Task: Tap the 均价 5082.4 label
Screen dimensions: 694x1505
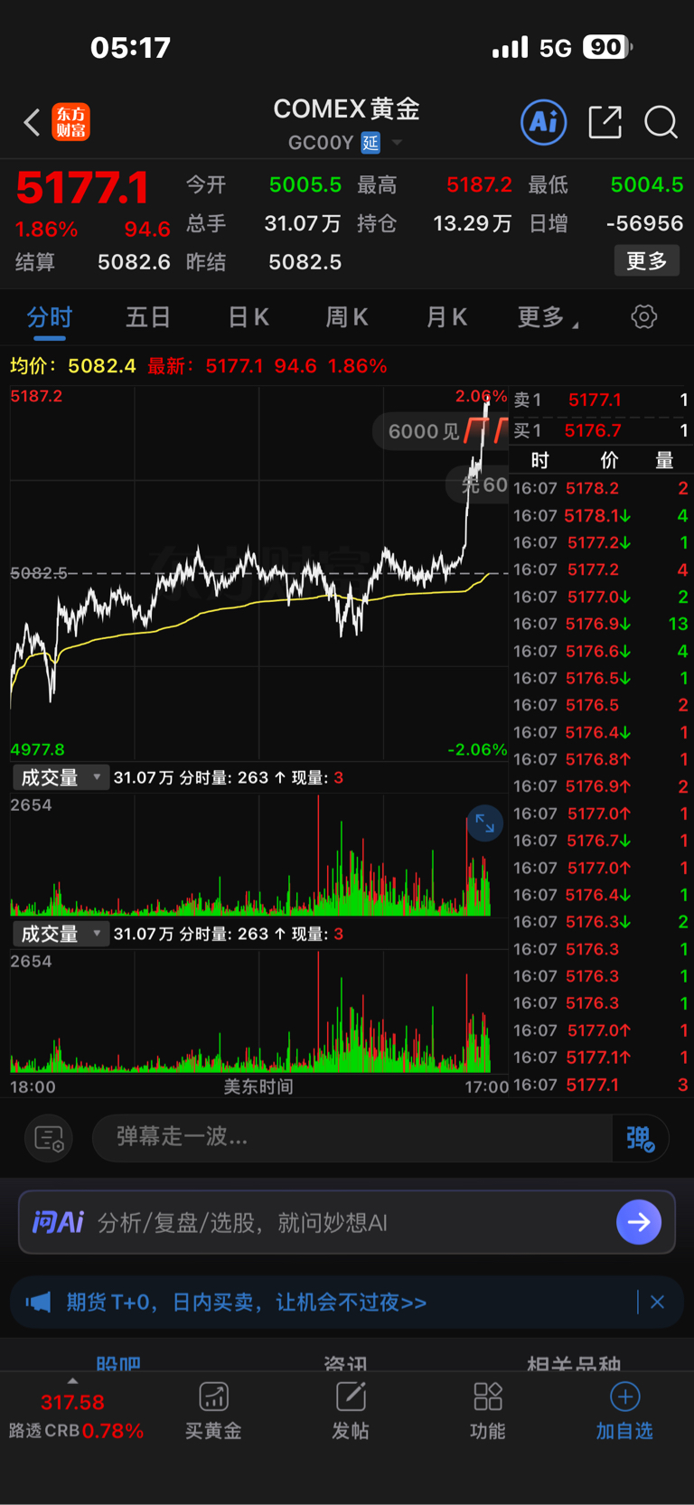Action: 73,366
